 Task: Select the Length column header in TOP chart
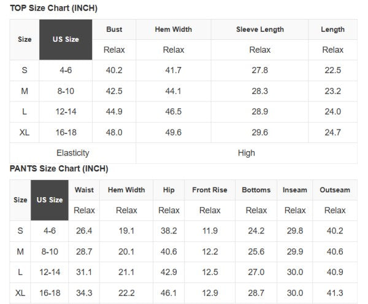coord(332,29)
